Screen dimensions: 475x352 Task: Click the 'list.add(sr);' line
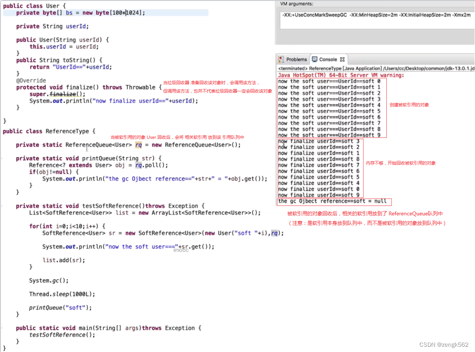(64, 260)
